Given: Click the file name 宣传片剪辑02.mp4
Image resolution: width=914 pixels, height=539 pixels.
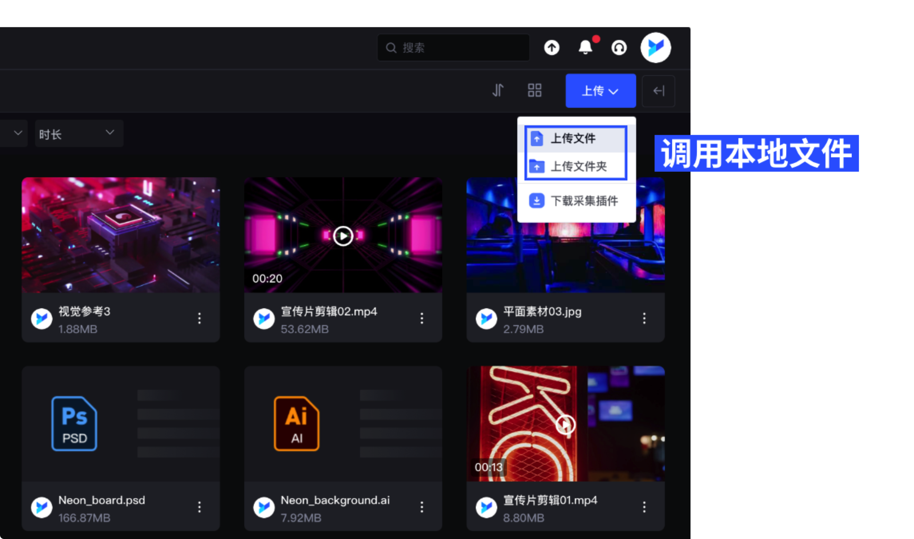Looking at the screenshot, I should point(329,311).
